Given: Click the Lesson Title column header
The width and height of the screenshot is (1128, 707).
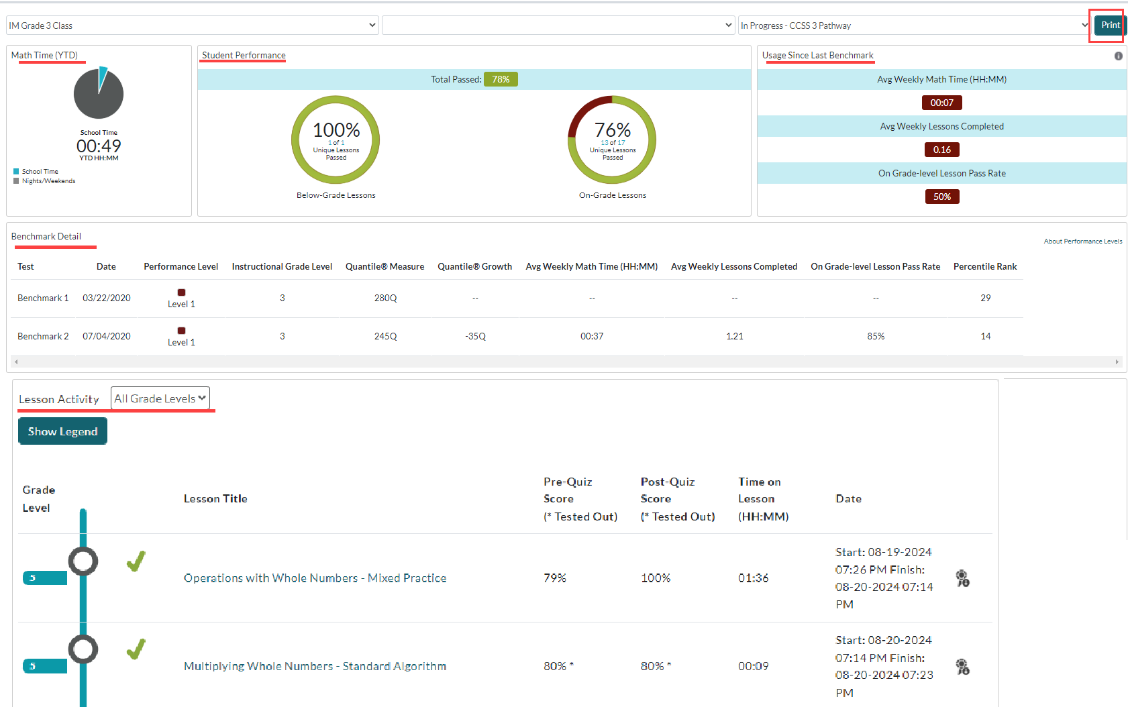Looking at the screenshot, I should 215,499.
